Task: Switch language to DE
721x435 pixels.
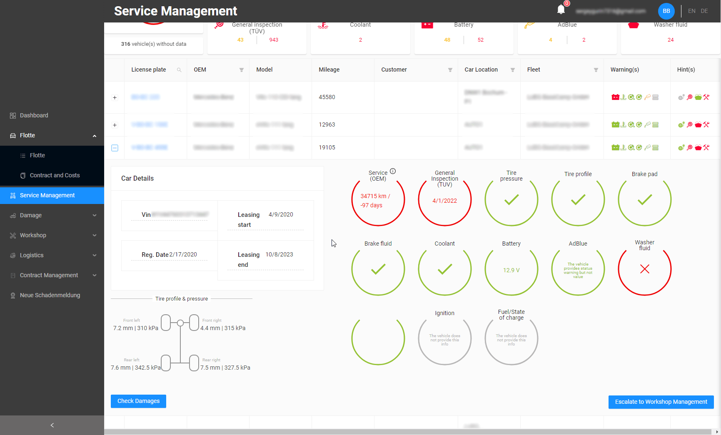Action: click(704, 11)
